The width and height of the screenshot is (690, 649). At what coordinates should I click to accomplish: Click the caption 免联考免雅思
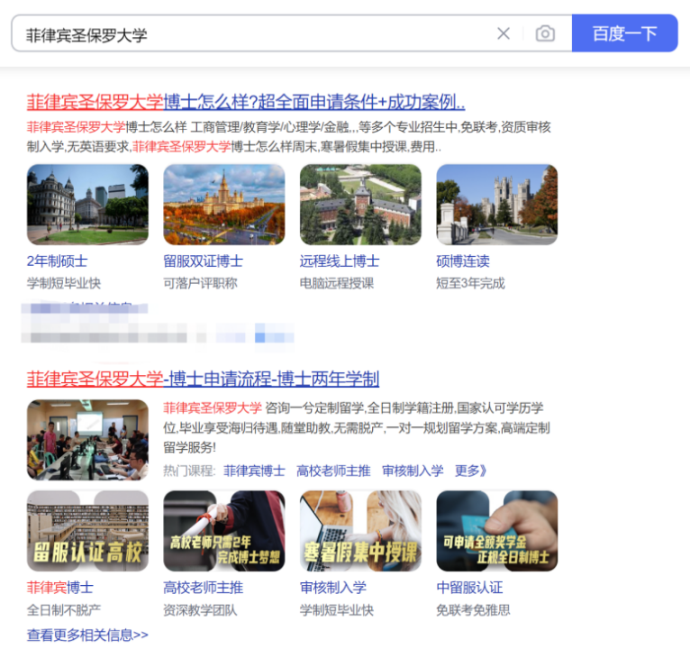pos(473,610)
